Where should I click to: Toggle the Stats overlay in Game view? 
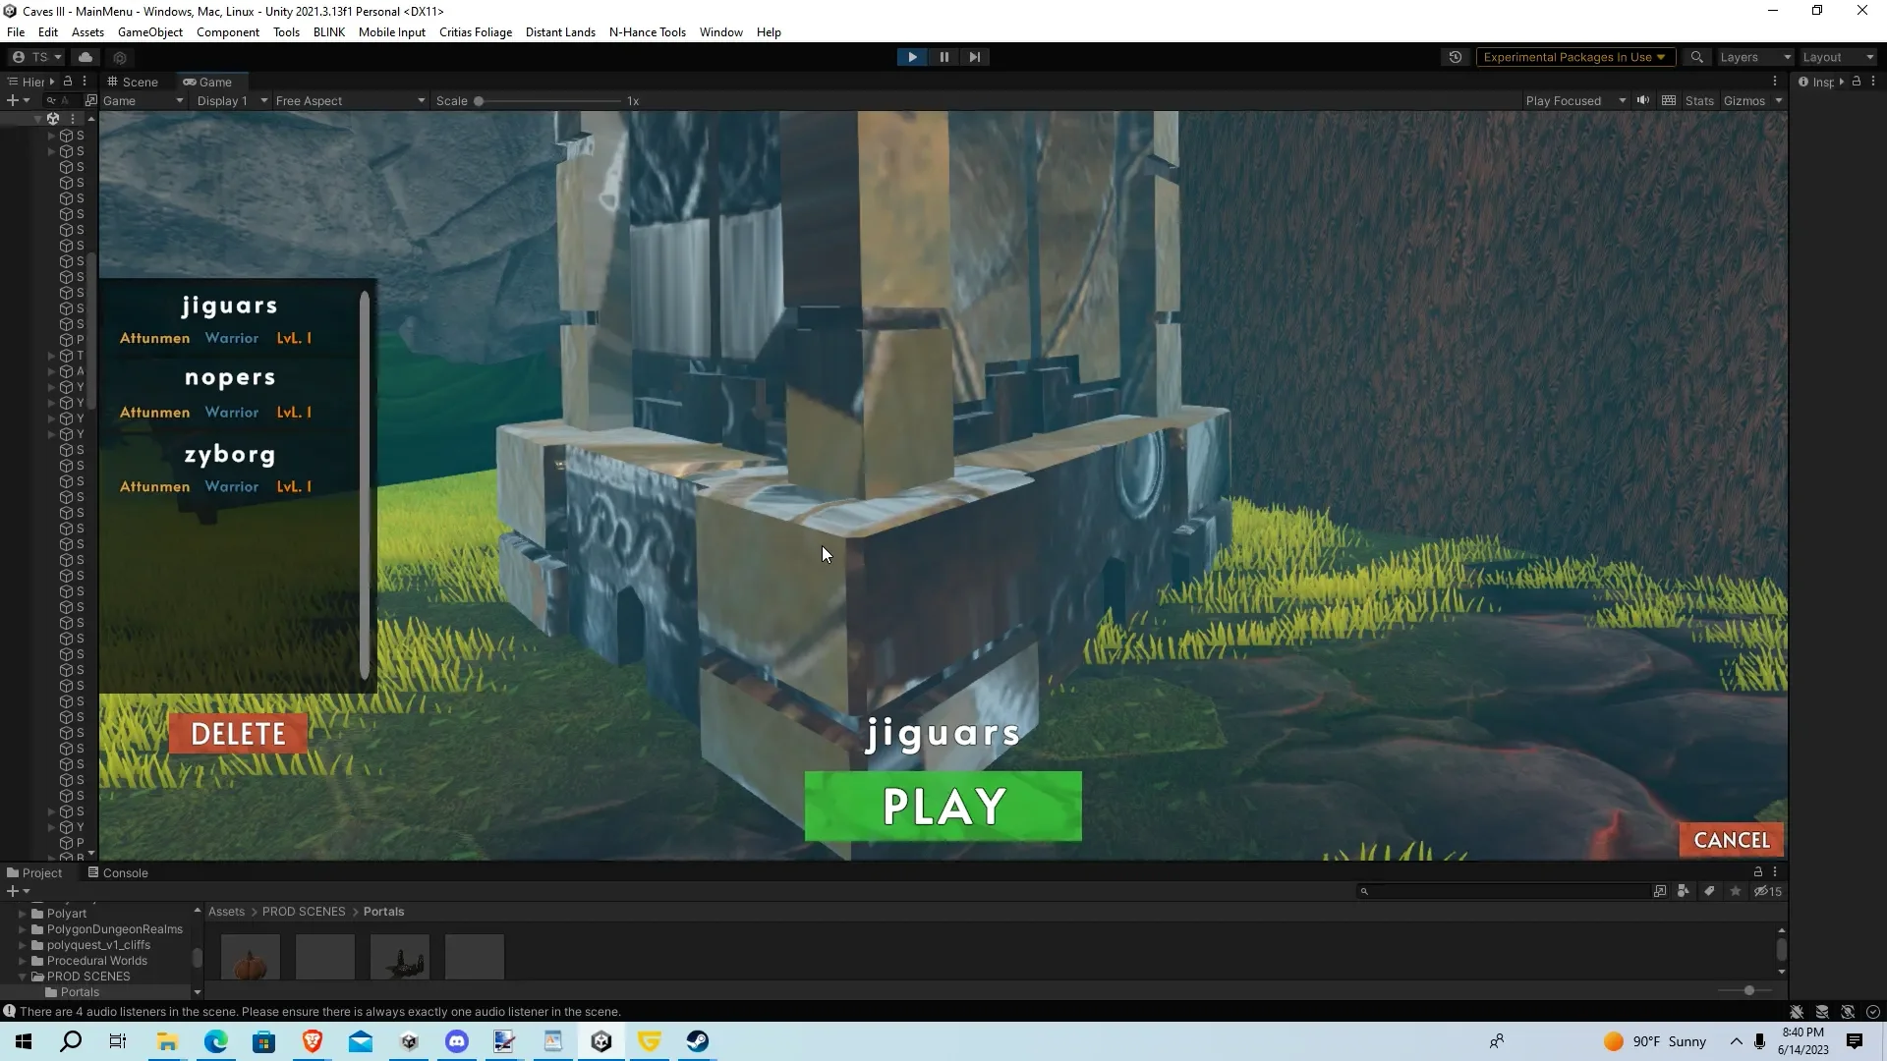(x=1699, y=100)
